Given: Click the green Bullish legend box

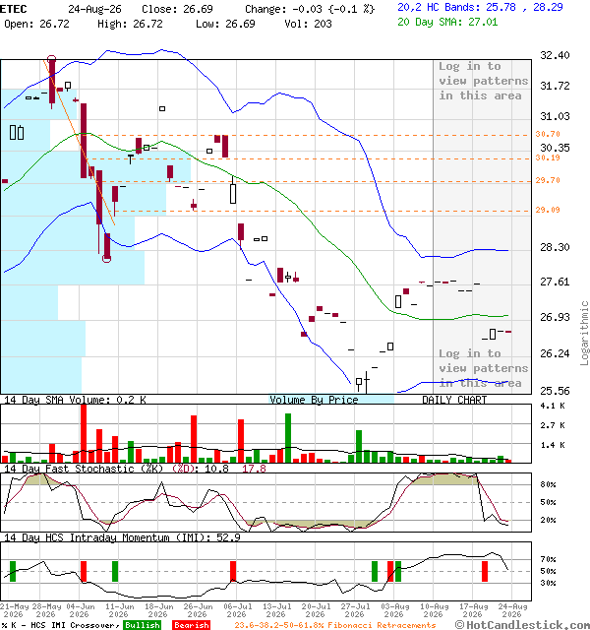Looking at the screenshot, I should coord(142,625).
